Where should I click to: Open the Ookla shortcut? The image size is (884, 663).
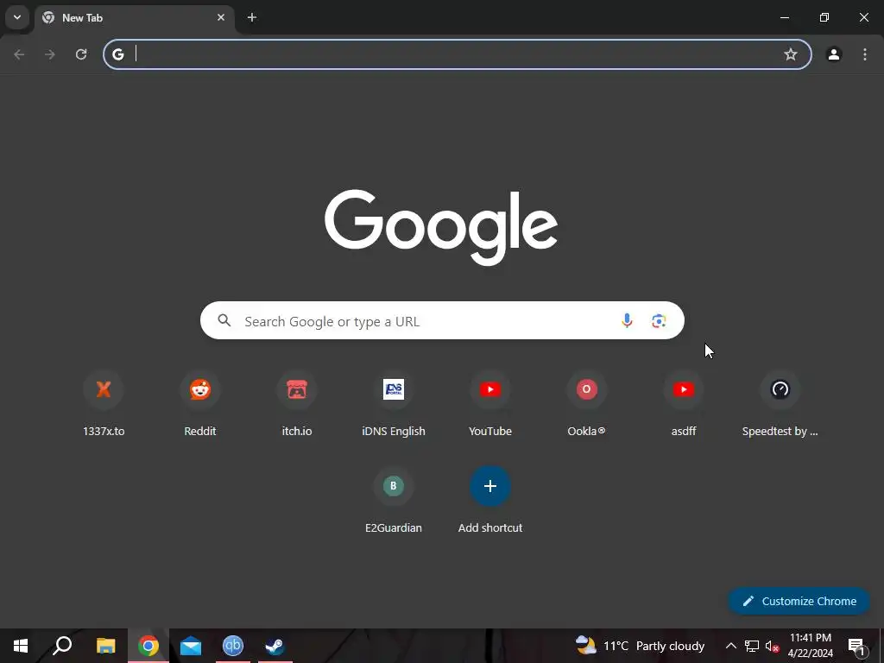[x=587, y=404]
